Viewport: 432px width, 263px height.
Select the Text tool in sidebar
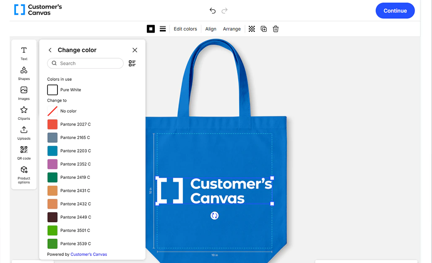(x=24, y=53)
